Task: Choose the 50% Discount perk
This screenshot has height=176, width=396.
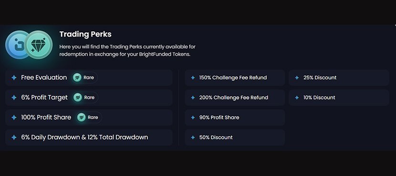Action: 235,137
